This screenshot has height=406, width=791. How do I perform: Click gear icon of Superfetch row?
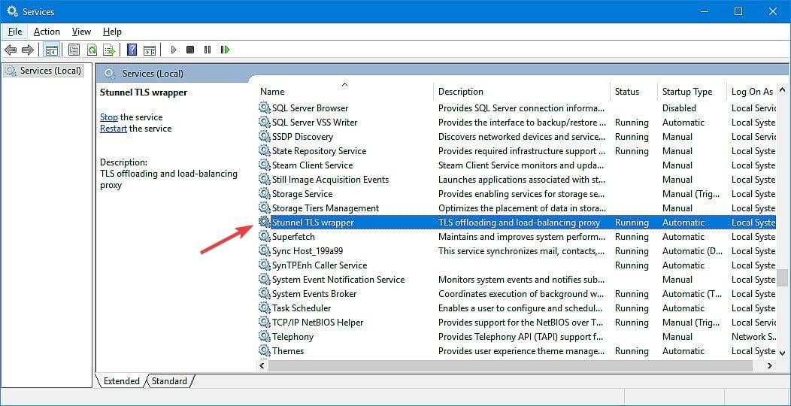(x=265, y=237)
